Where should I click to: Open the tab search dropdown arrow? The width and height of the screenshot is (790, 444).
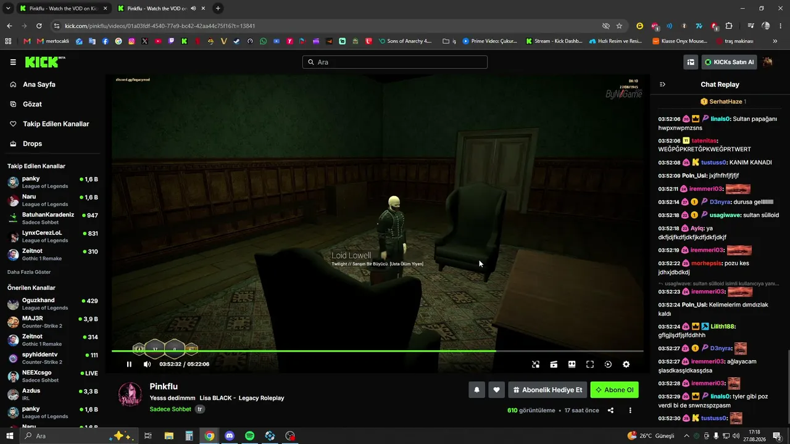tap(9, 9)
